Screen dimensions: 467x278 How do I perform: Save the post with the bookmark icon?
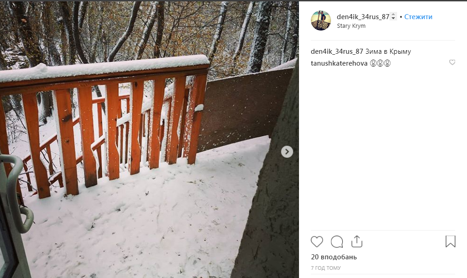450,241
